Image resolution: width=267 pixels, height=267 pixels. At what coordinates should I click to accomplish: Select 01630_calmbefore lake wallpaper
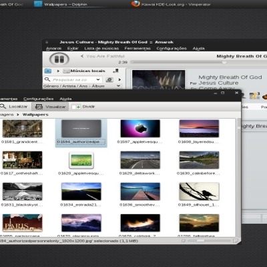pos(199,160)
